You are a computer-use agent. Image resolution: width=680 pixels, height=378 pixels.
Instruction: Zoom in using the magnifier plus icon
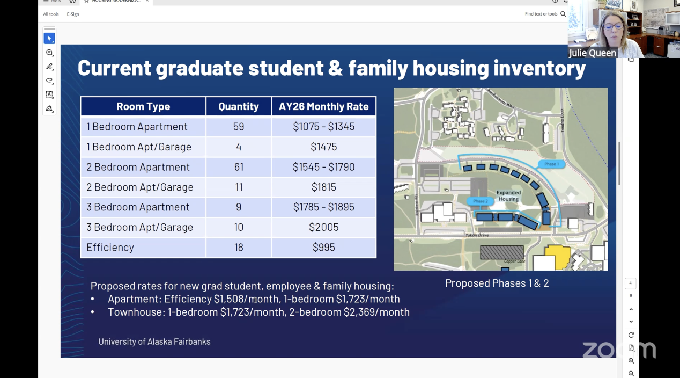pos(631,360)
